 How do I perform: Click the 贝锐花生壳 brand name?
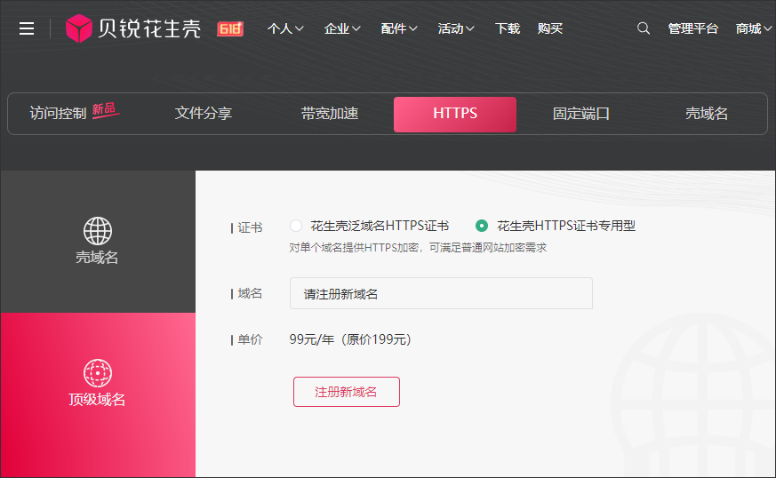tap(149, 28)
